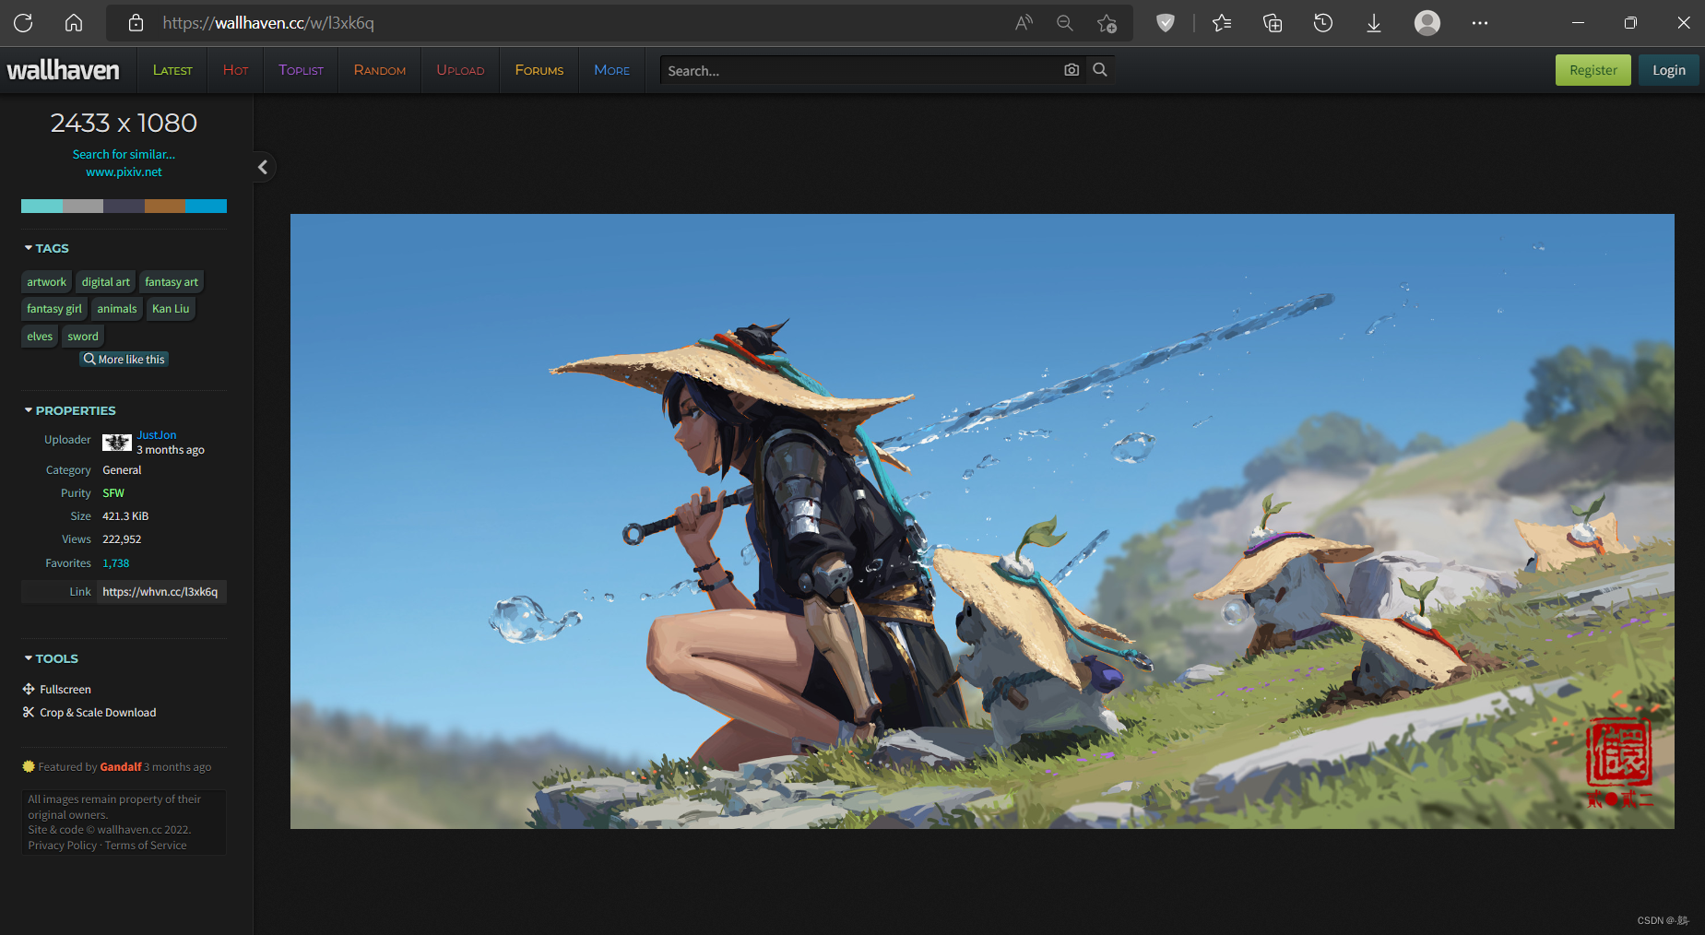The image size is (1705, 935).
Task: Open the Latest wallpapers tab
Action: pyautogui.click(x=172, y=70)
